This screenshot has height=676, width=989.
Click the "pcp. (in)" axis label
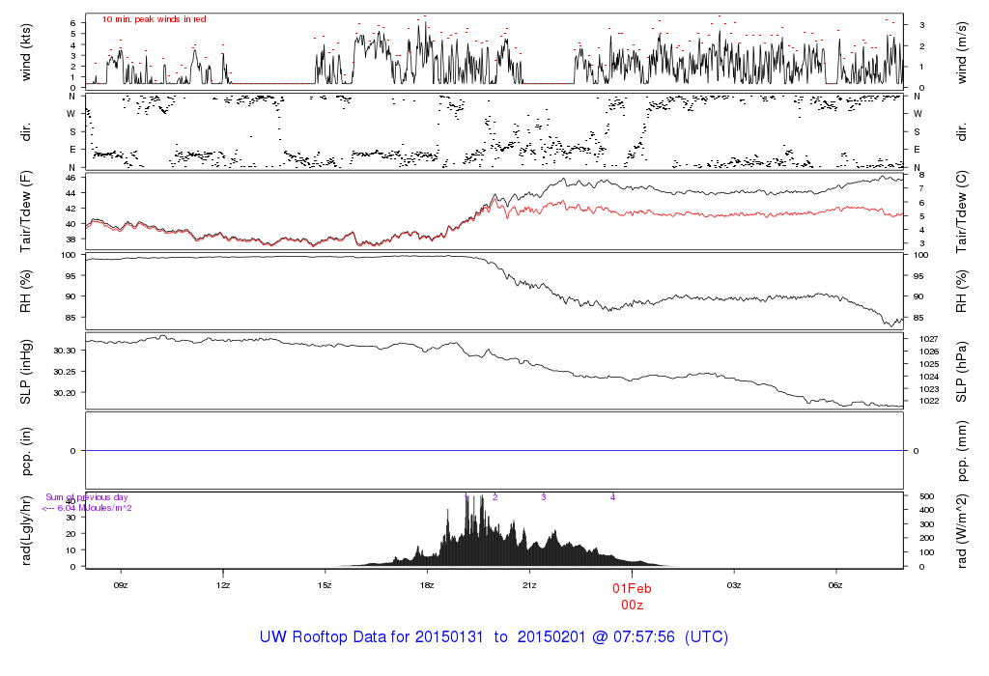pos(26,451)
